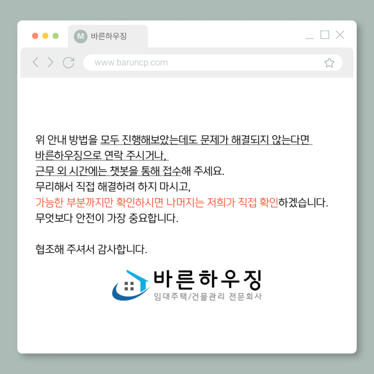Maximize the window with the square icon
The height and width of the screenshot is (374, 374).
(325, 35)
